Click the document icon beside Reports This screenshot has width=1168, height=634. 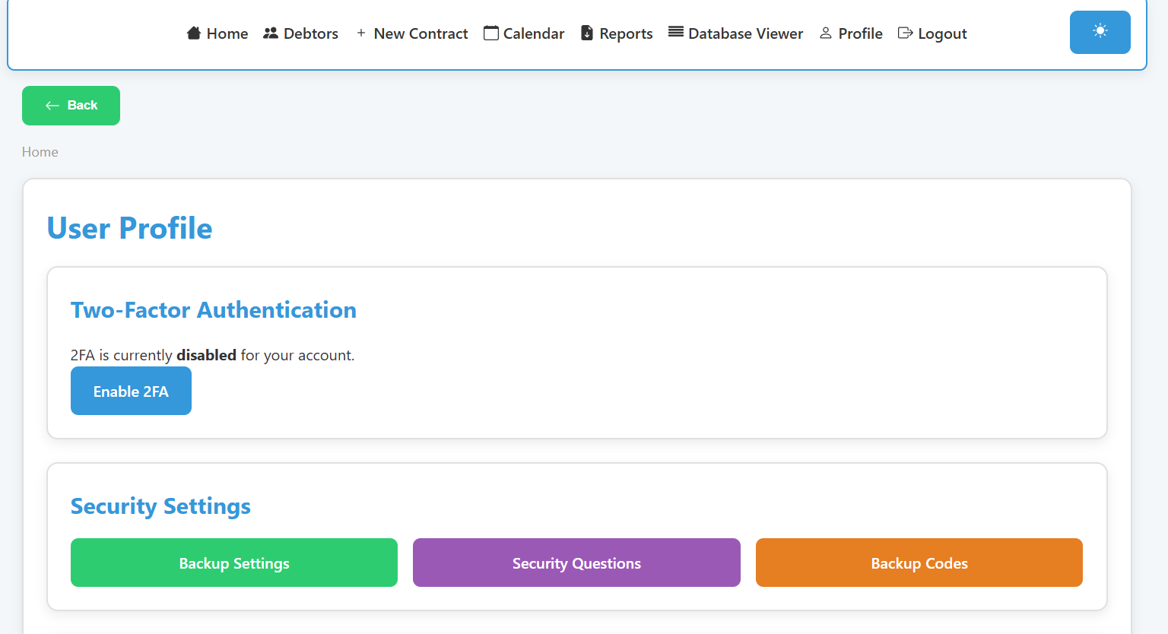pyautogui.click(x=587, y=33)
